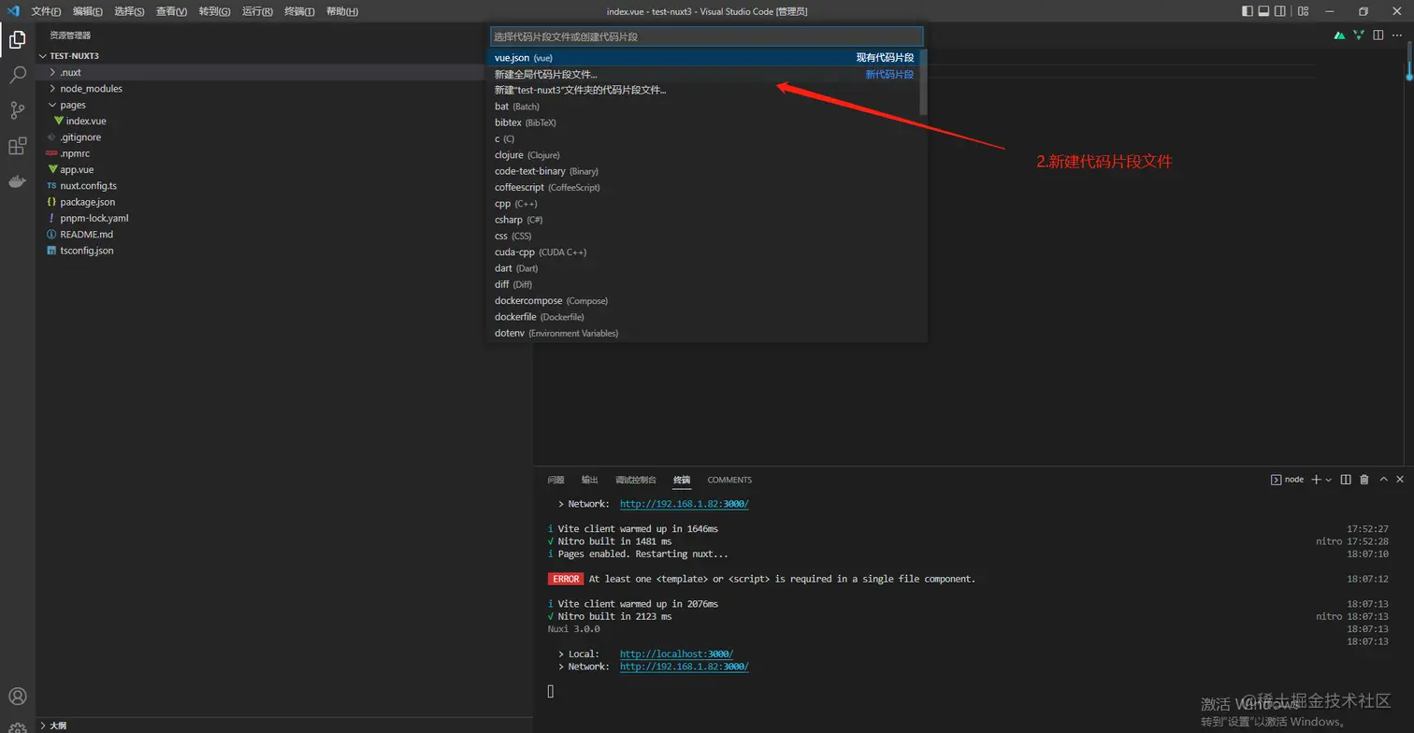Open the 编辑(E) menu

[88, 11]
